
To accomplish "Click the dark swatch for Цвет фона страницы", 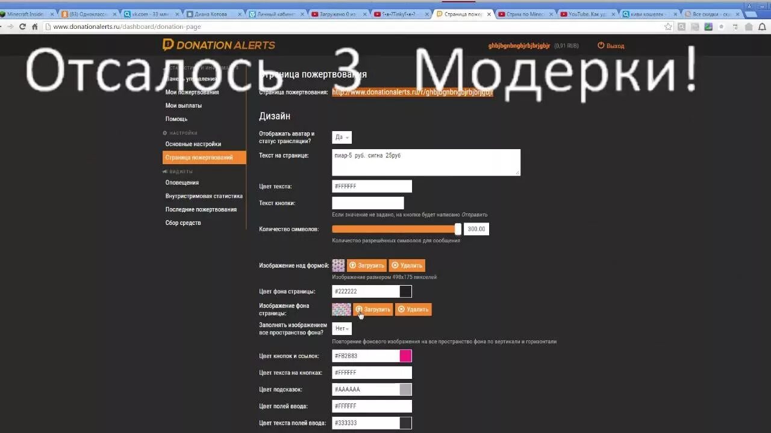I will click(x=405, y=292).
